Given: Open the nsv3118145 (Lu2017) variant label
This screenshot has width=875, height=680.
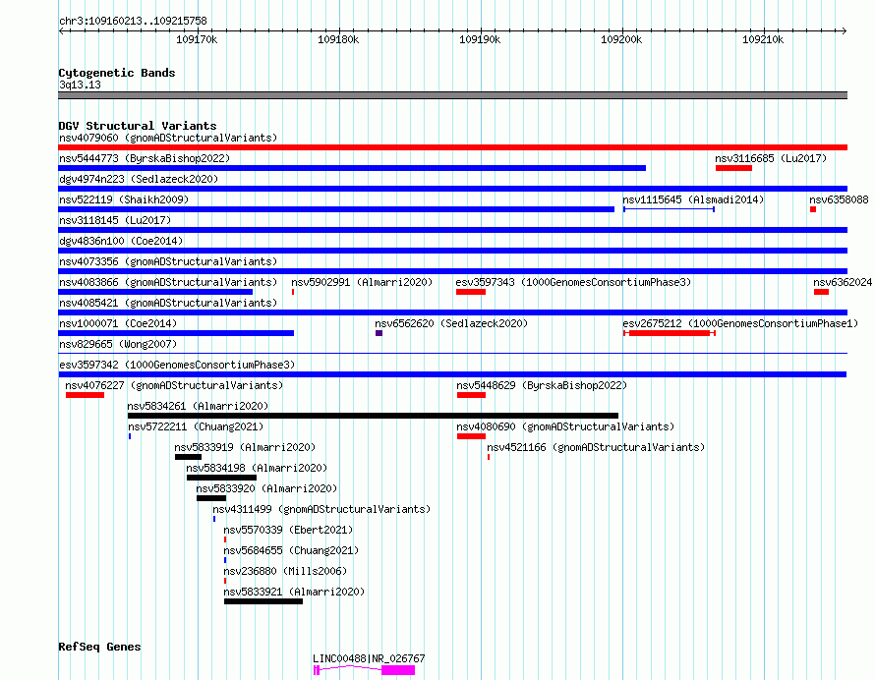Looking at the screenshot, I should [x=115, y=220].
